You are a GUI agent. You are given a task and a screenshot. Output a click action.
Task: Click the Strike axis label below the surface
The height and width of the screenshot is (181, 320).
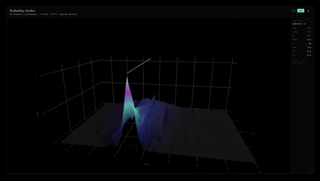[x=147, y=164]
